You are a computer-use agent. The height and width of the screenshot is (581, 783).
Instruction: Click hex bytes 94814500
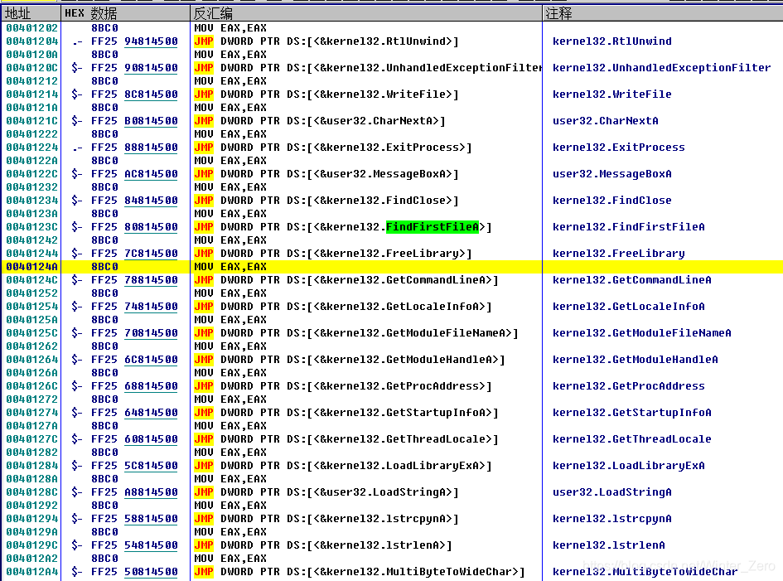(151, 41)
